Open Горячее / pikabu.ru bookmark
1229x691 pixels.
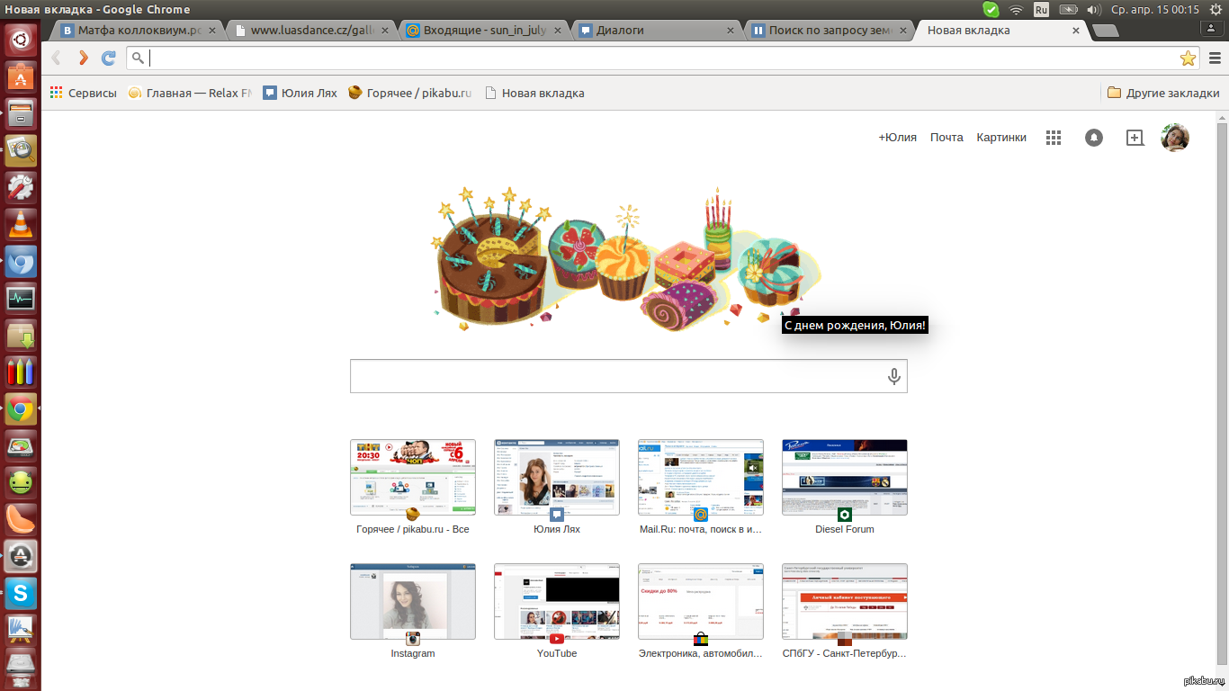coord(410,93)
